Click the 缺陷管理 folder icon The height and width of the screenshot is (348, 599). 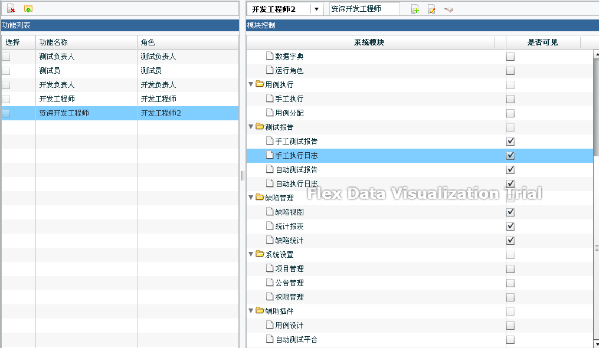click(260, 198)
